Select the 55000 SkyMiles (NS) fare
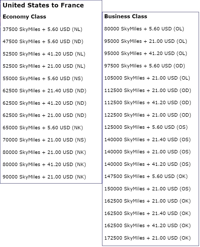 pos(43,79)
